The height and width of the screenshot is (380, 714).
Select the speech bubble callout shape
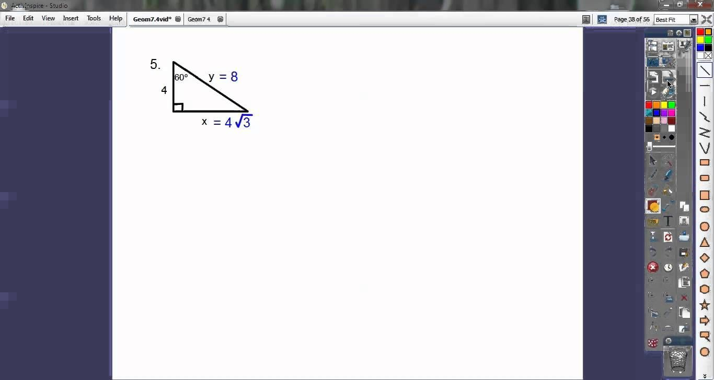tap(705, 336)
